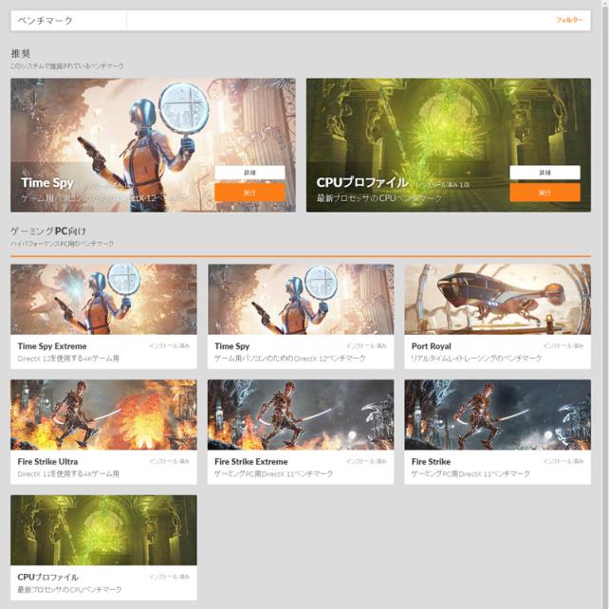The height and width of the screenshot is (609, 609).
Task: Open the Port Royal thumbnail
Action: point(497,299)
